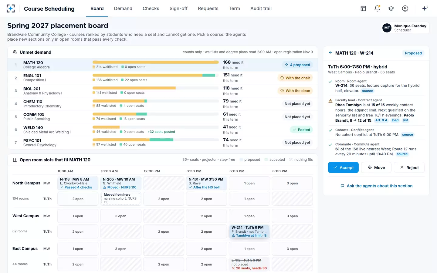
Task: Launch the sparkle AI assistant icon
Action: click(425, 8)
